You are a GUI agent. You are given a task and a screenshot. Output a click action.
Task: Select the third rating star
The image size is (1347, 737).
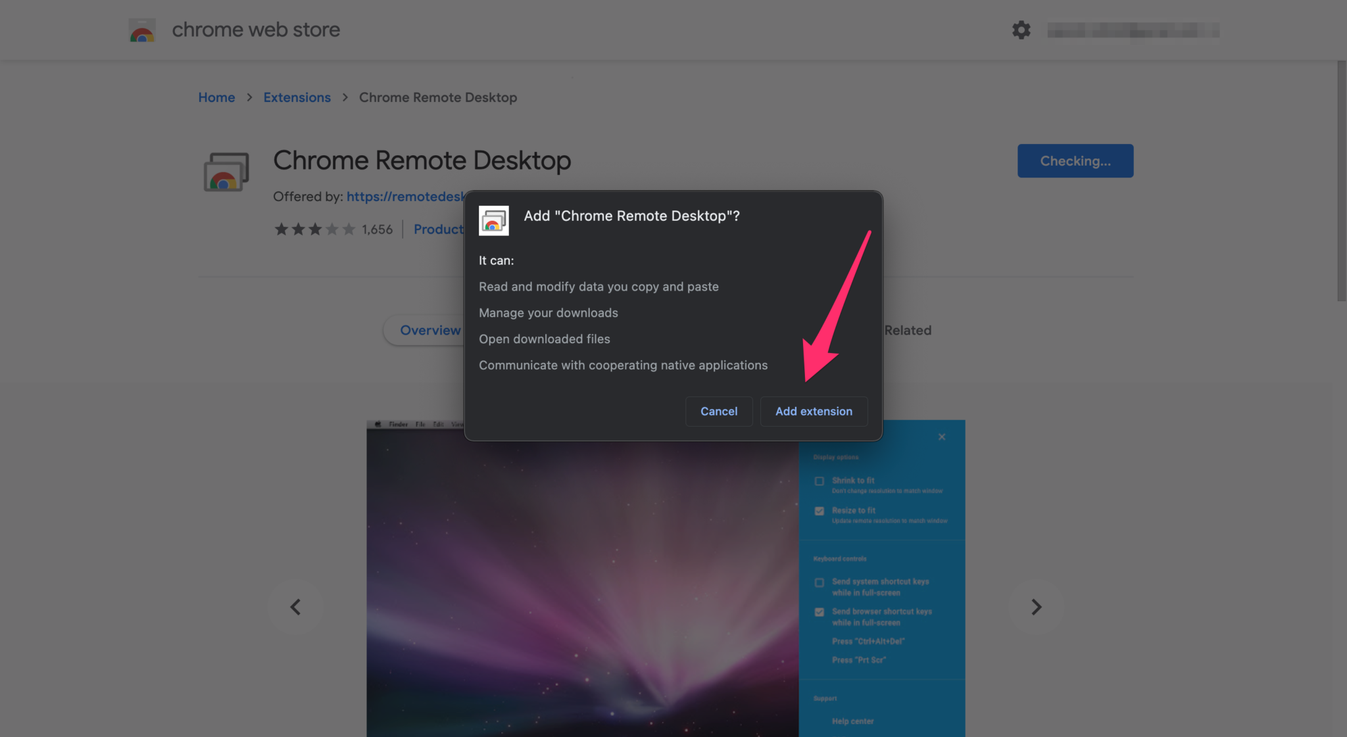pyautogui.click(x=314, y=229)
